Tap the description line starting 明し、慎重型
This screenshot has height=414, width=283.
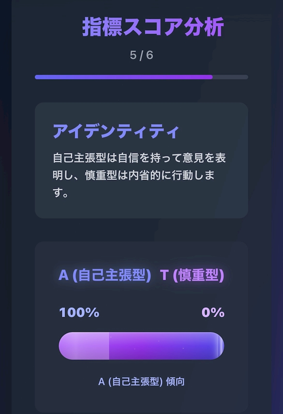pyautogui.click(x=133, y=176)
